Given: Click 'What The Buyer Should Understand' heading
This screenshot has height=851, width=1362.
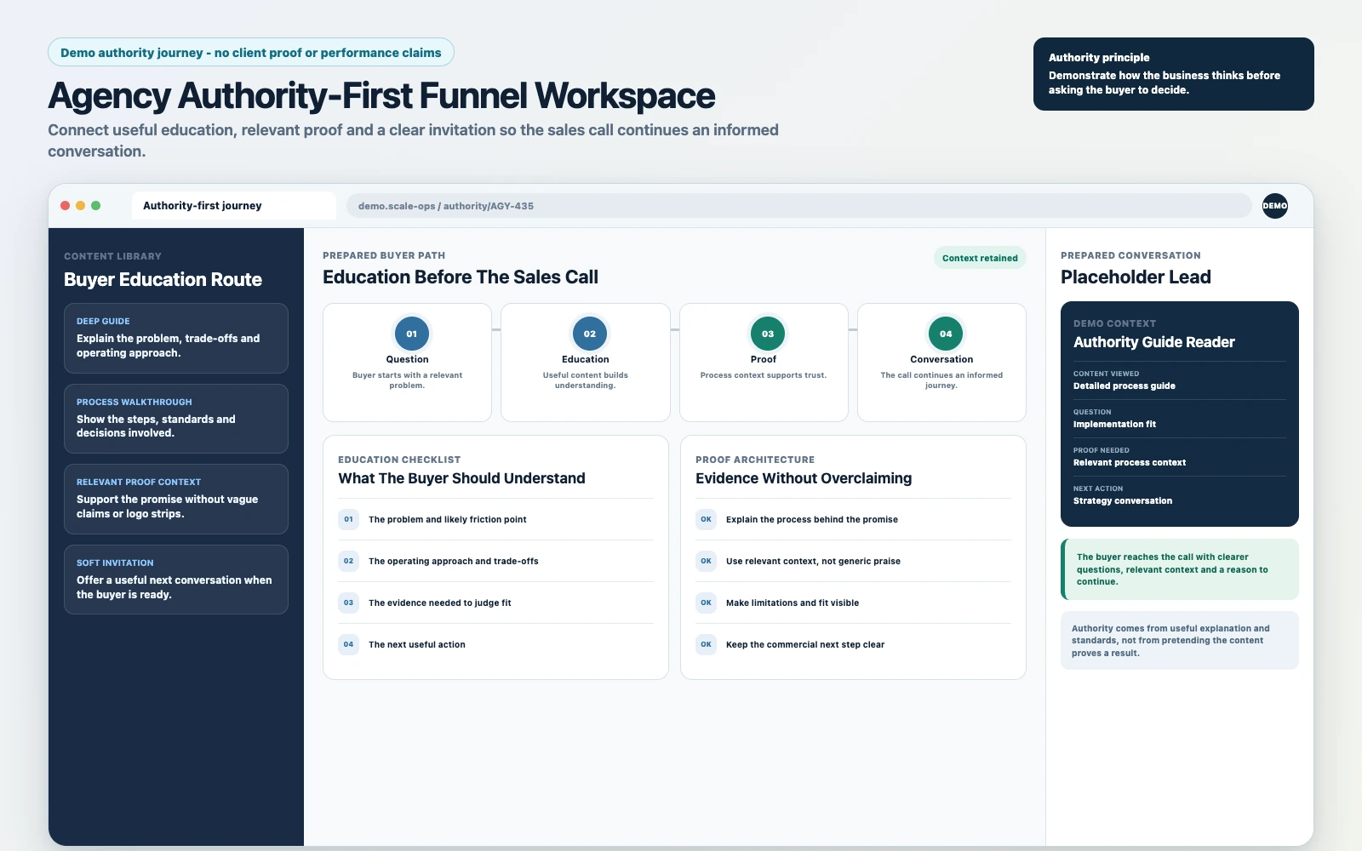Looking at the screenshot, I should [461, 478].
